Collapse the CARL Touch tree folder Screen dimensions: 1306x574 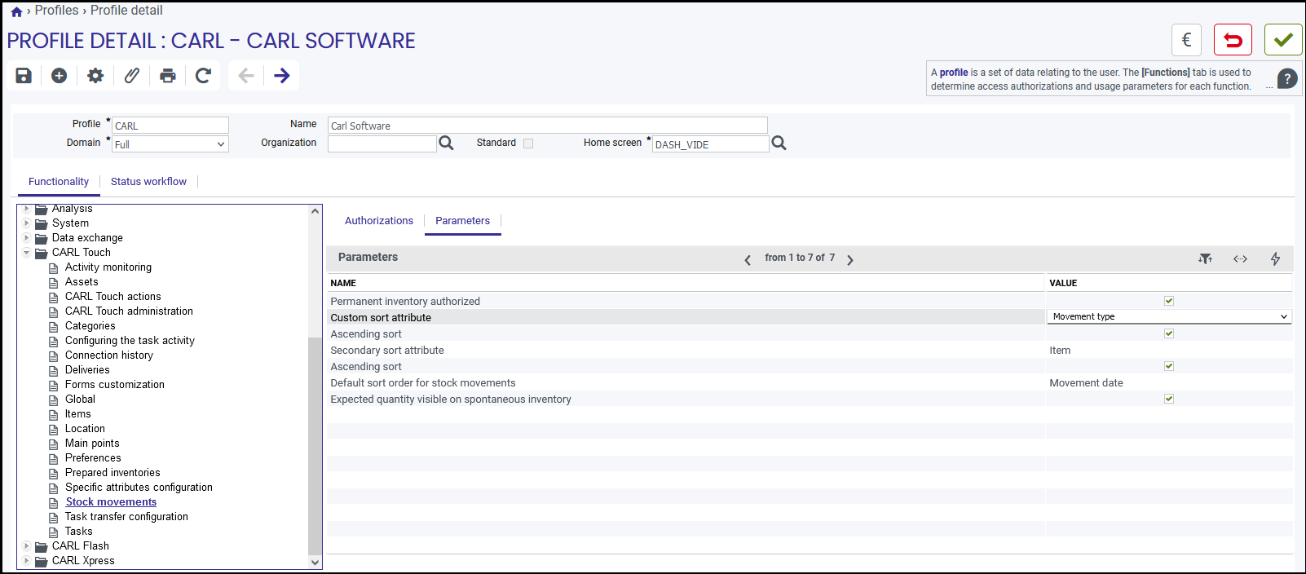[27, 253]
